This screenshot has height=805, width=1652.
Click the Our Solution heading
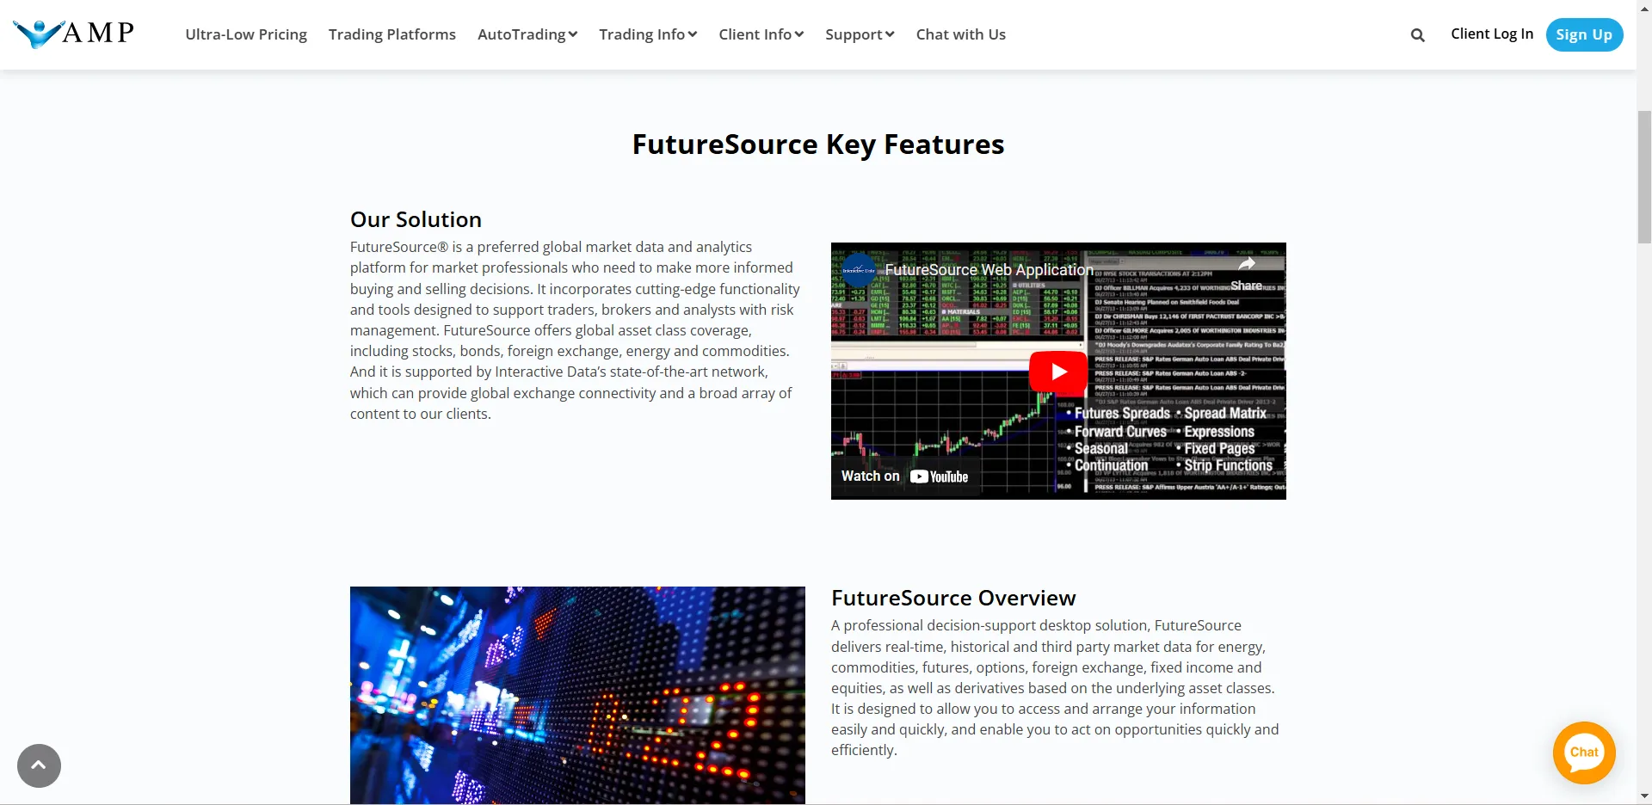click(416, 219)
